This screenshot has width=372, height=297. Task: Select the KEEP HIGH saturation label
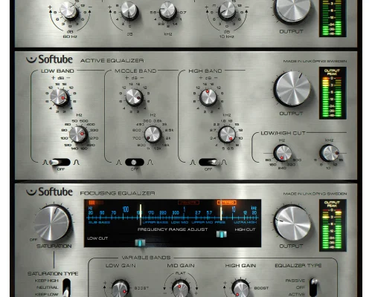point(46,281)
